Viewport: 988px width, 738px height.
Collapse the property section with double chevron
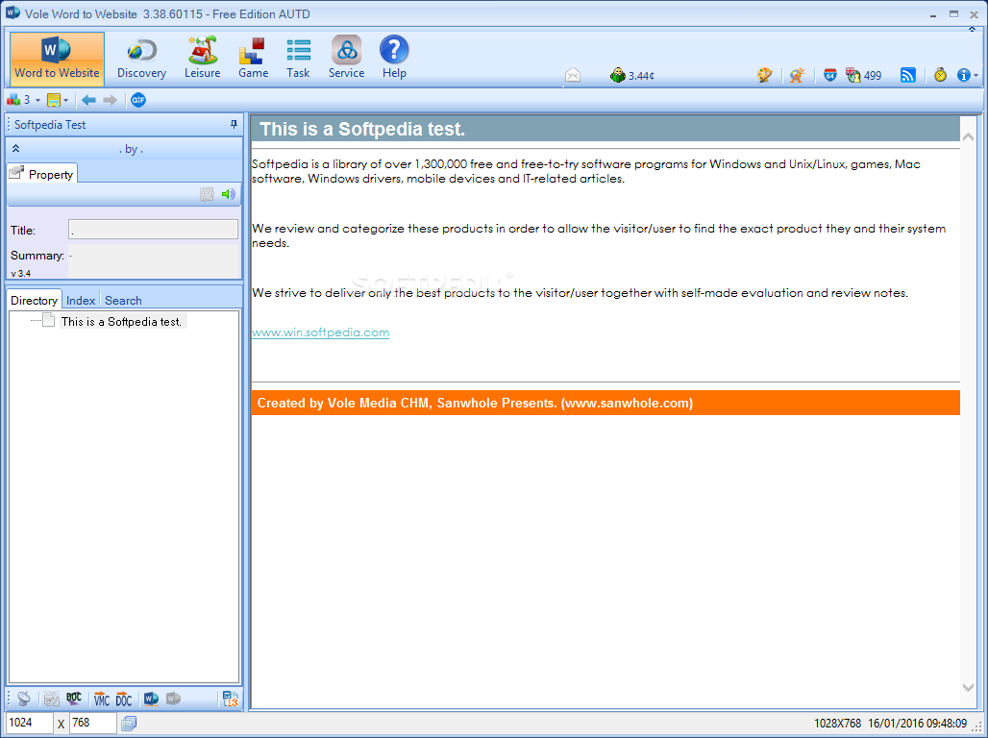click(x=15, y=149)
